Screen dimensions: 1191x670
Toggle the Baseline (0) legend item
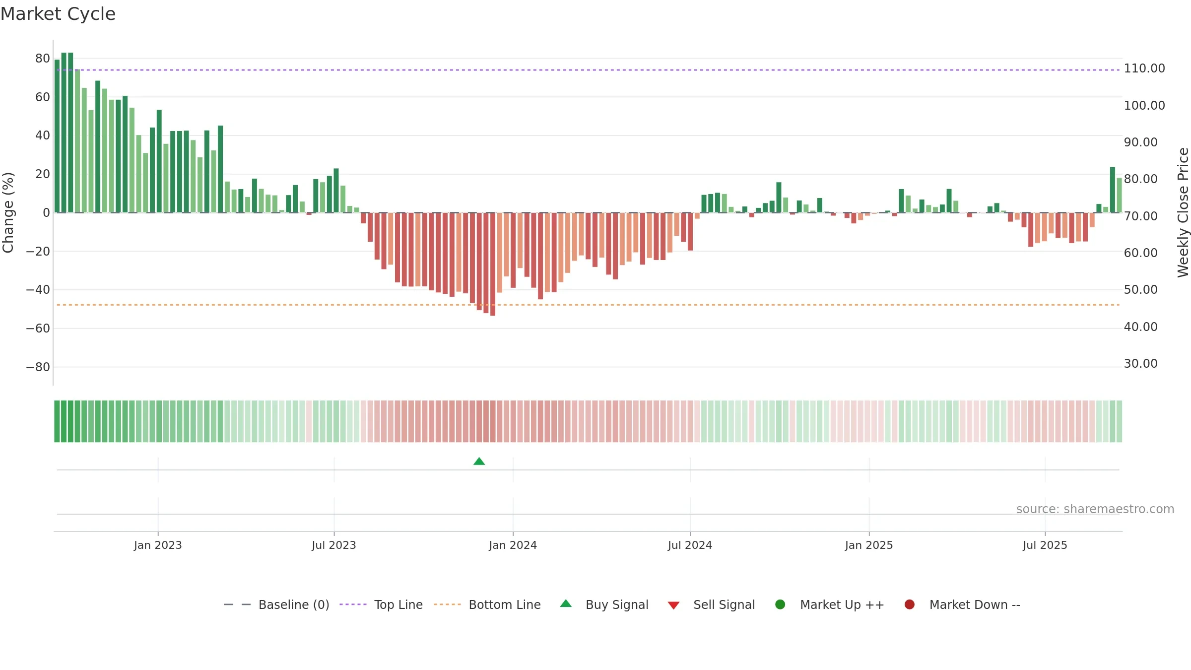point(276,604)
